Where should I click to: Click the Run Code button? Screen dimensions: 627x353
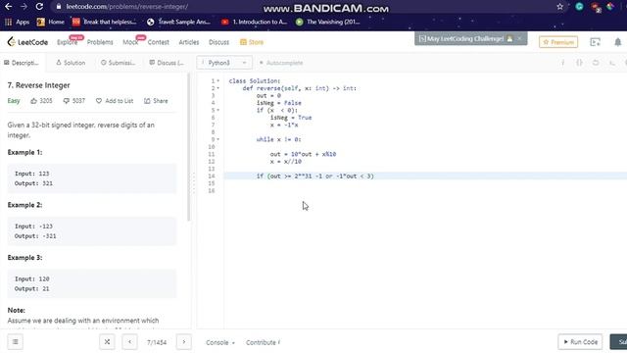[x=580, y=342]
